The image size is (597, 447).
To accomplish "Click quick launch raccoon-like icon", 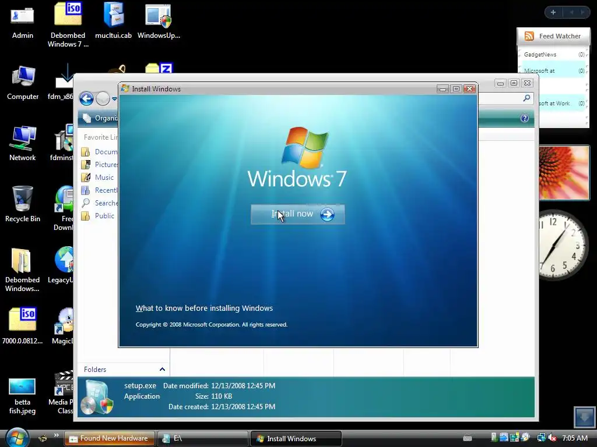I will click(43, 438).
